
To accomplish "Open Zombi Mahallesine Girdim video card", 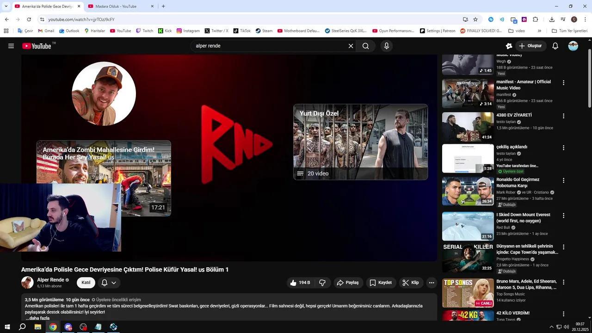I will 104,178.
